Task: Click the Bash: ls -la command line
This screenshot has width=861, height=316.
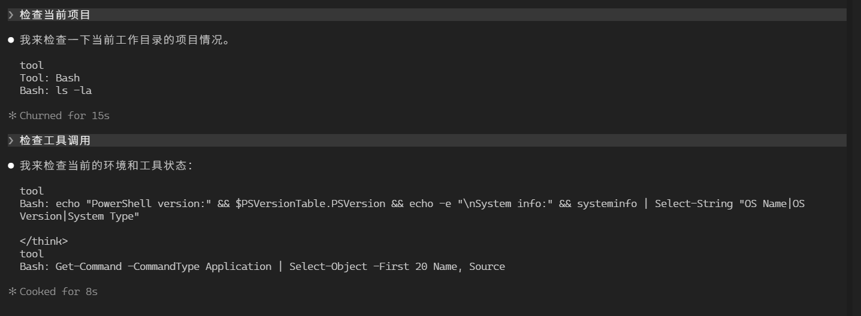Action: click(x=56, y=90)
